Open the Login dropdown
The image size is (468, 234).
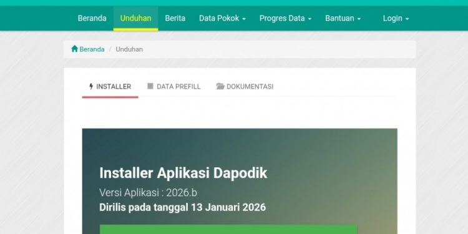396,18
